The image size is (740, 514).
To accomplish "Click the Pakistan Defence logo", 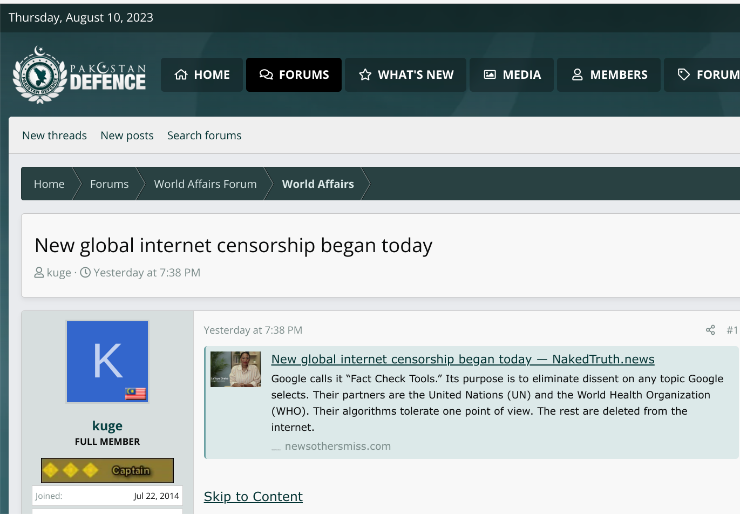I will coord(79,75).
